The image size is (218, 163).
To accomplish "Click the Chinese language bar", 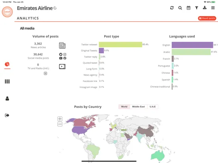I will 173,72.
